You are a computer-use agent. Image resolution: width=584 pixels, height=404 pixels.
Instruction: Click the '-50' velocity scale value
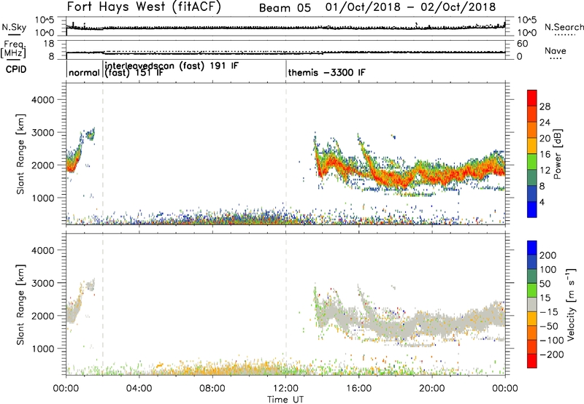click(549, 326)
